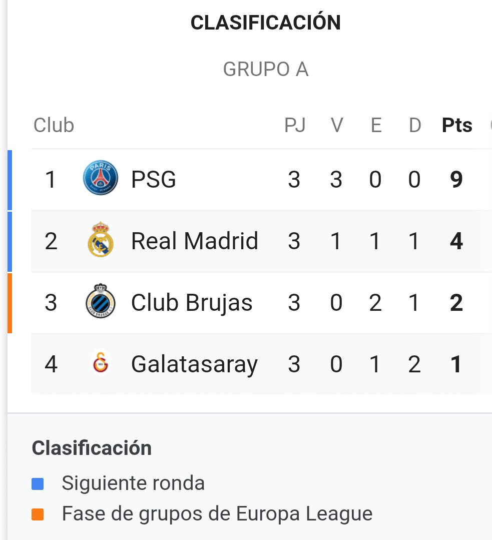This screenshot has height=540, width=492.
Task: Click the PSG club crest icon
Action: coord(101,178)
